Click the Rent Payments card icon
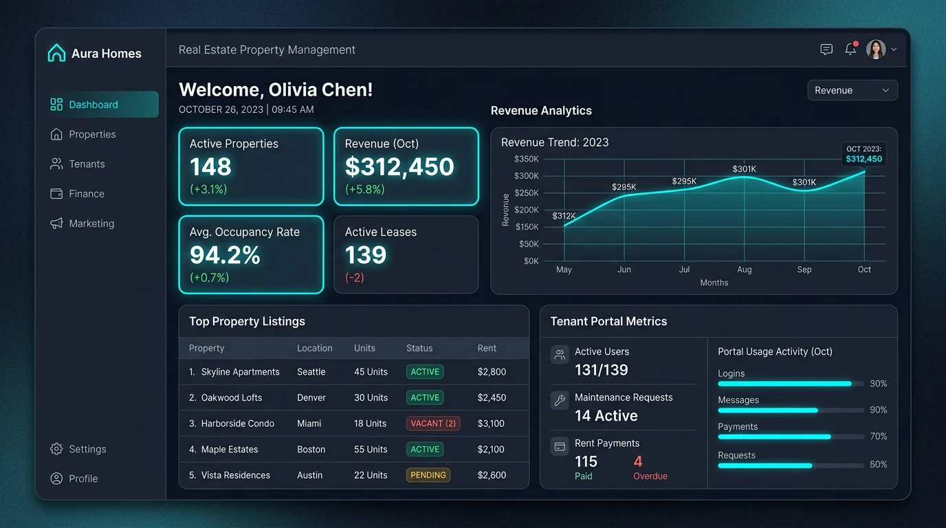This screenshot has width=946, height=528. [560, 446]
